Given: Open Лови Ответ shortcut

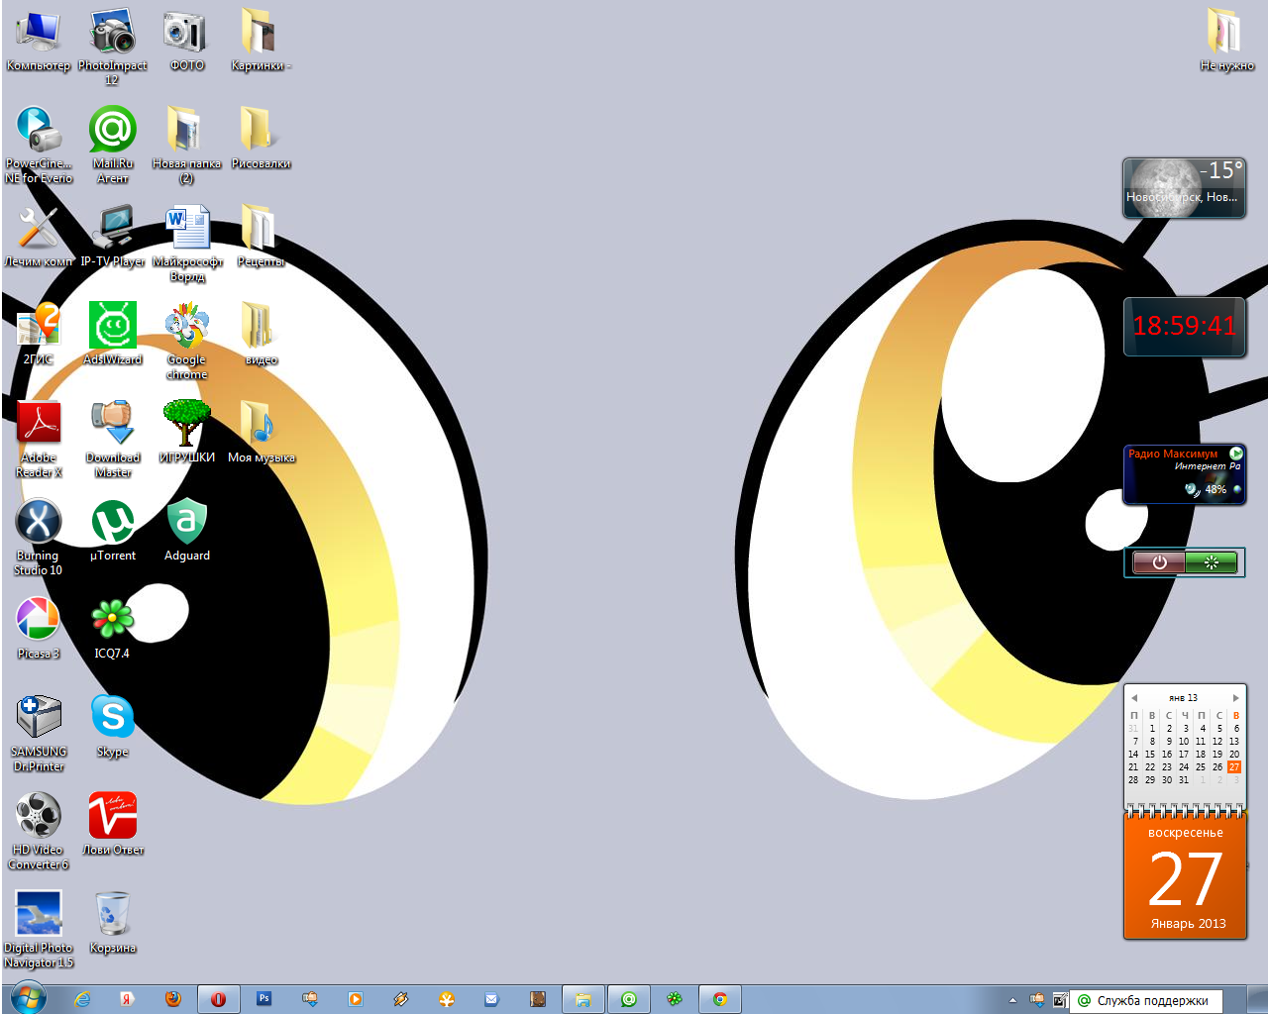Looking at the screenshot, I should click(112, 824).
